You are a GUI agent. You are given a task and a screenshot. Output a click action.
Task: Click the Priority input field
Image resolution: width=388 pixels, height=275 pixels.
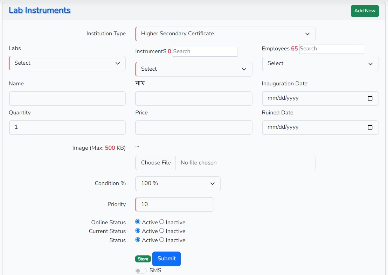point(174,204)
